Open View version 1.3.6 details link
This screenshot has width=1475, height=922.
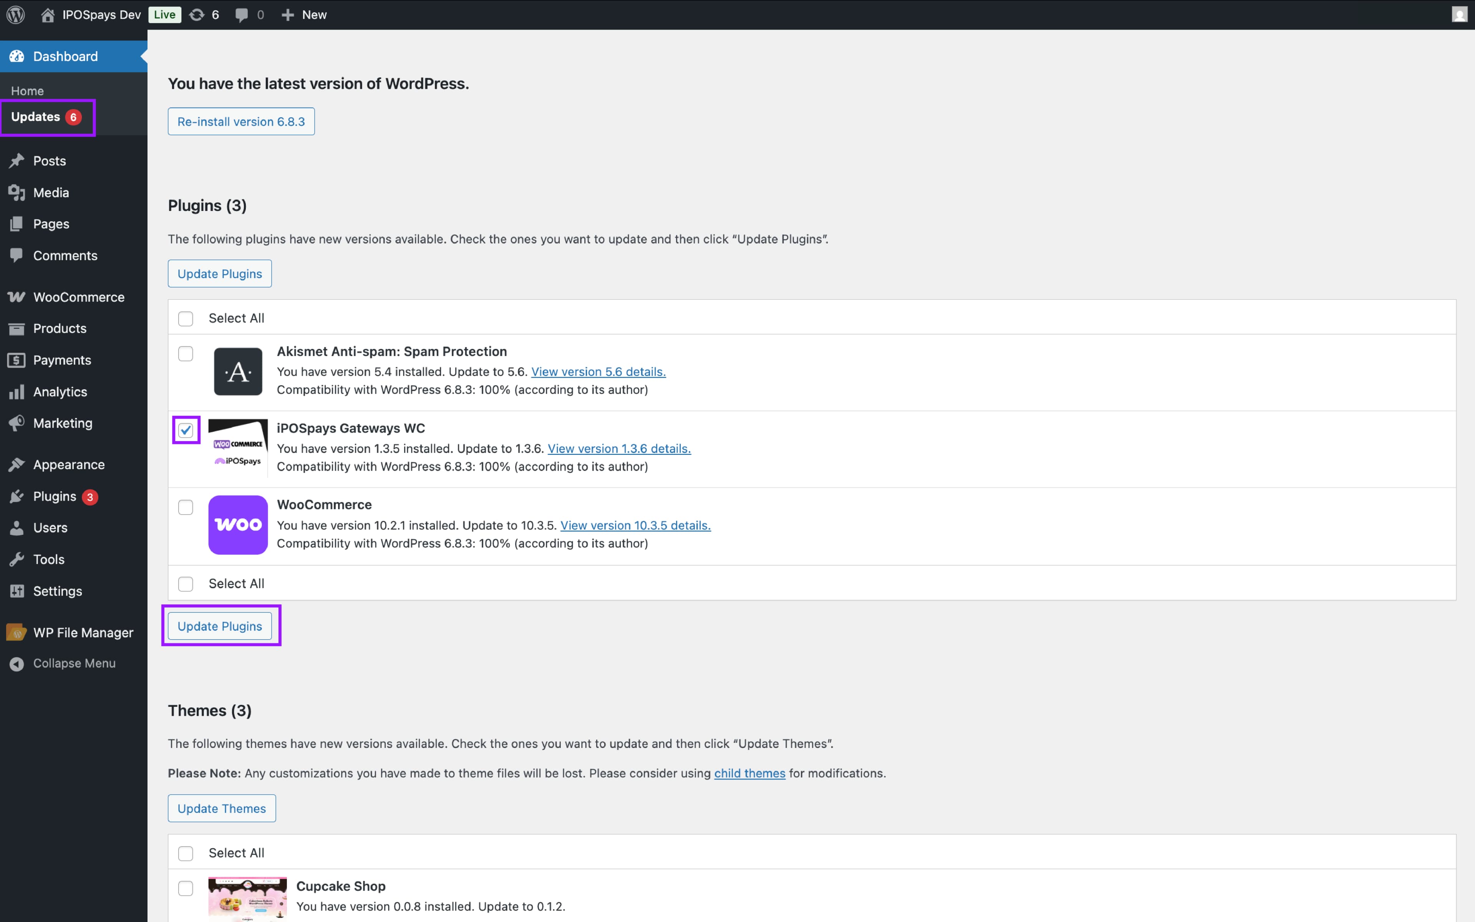pyautogui.click(x=619, y=449)
